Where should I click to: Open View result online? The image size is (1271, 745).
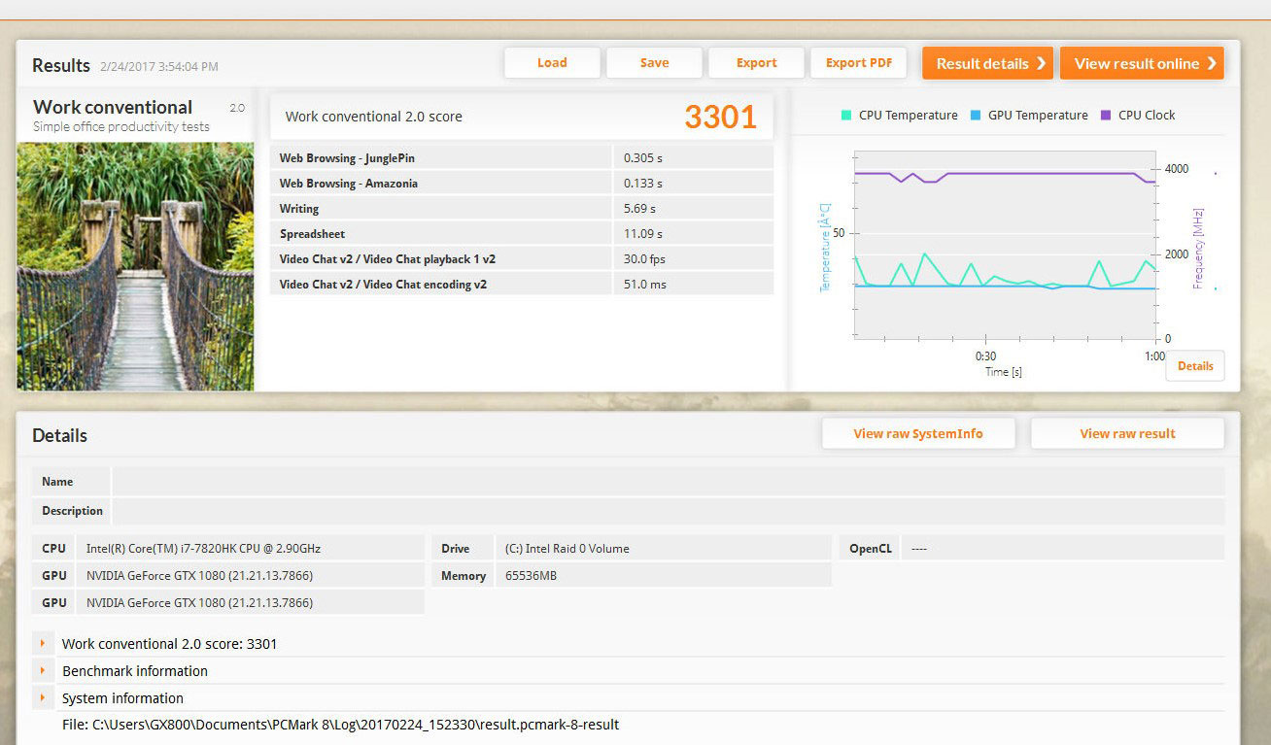[x=1141, y=63]
